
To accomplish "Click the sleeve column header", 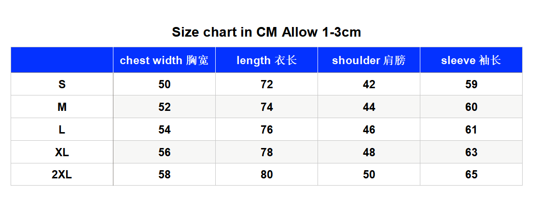I will tap(471, 60).
